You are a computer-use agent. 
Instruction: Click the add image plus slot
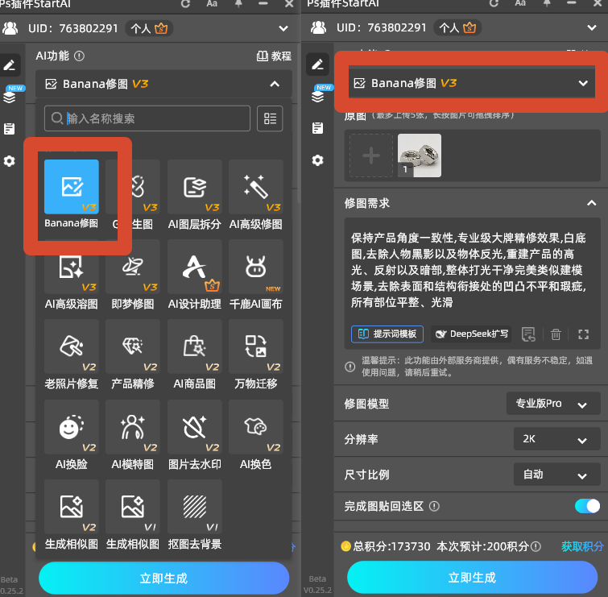tap(371, 155)
